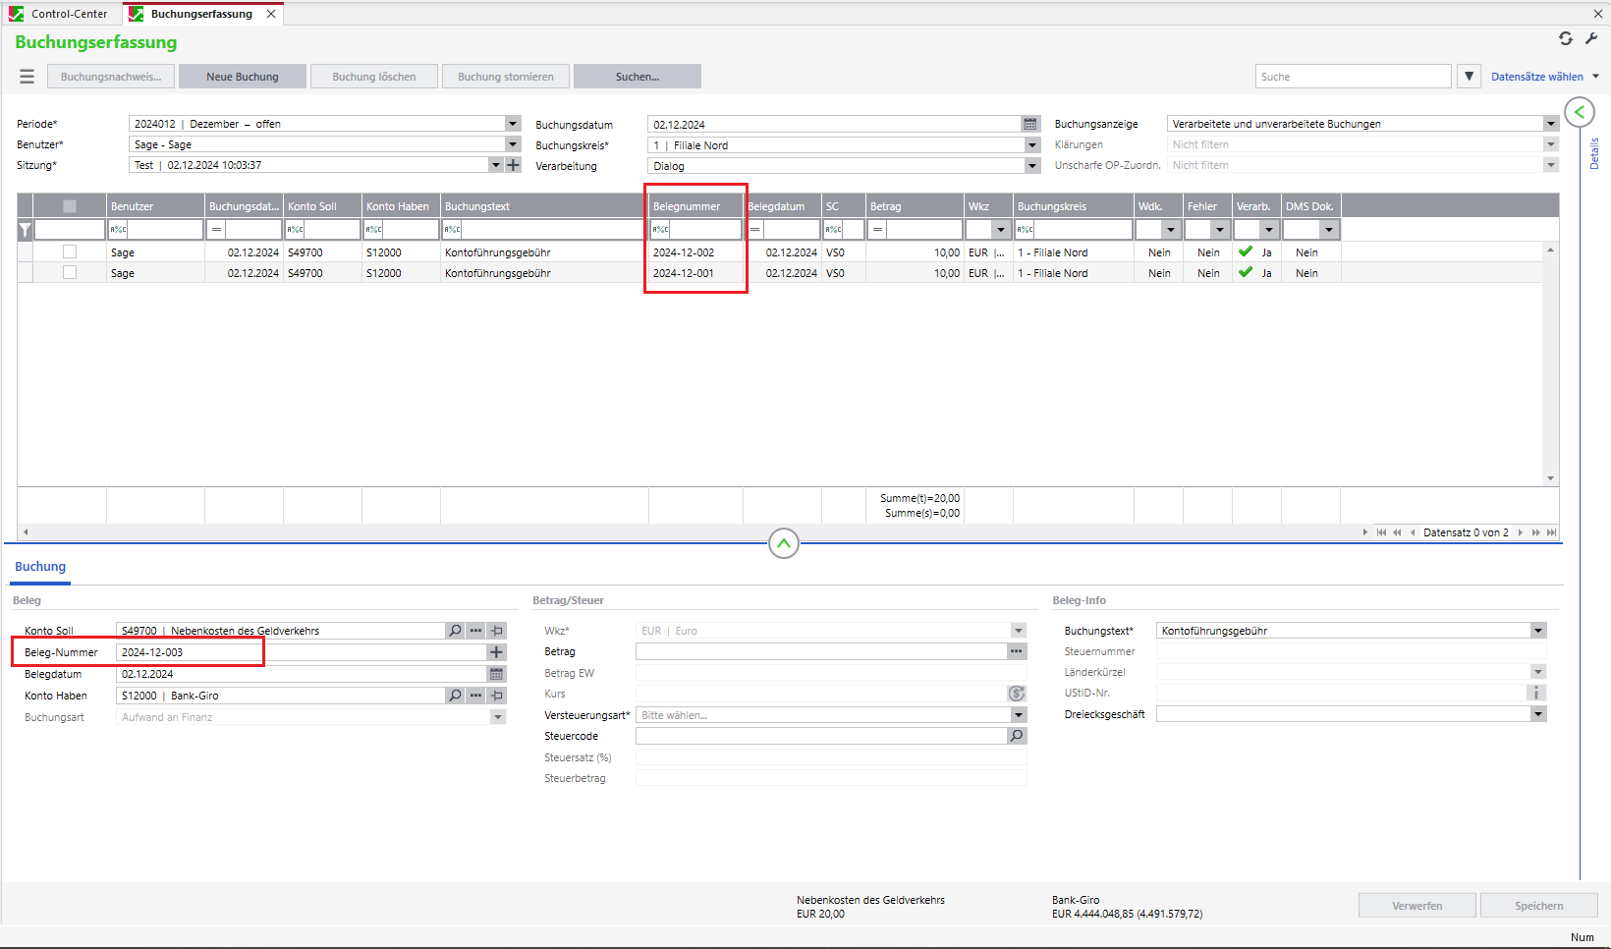
Task: Expand the Versteuerungsart dropdown
Action: [1018, 715]
